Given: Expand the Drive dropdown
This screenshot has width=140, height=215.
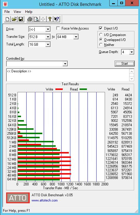Looking at the screenshot, I should (x=48, y=29).
